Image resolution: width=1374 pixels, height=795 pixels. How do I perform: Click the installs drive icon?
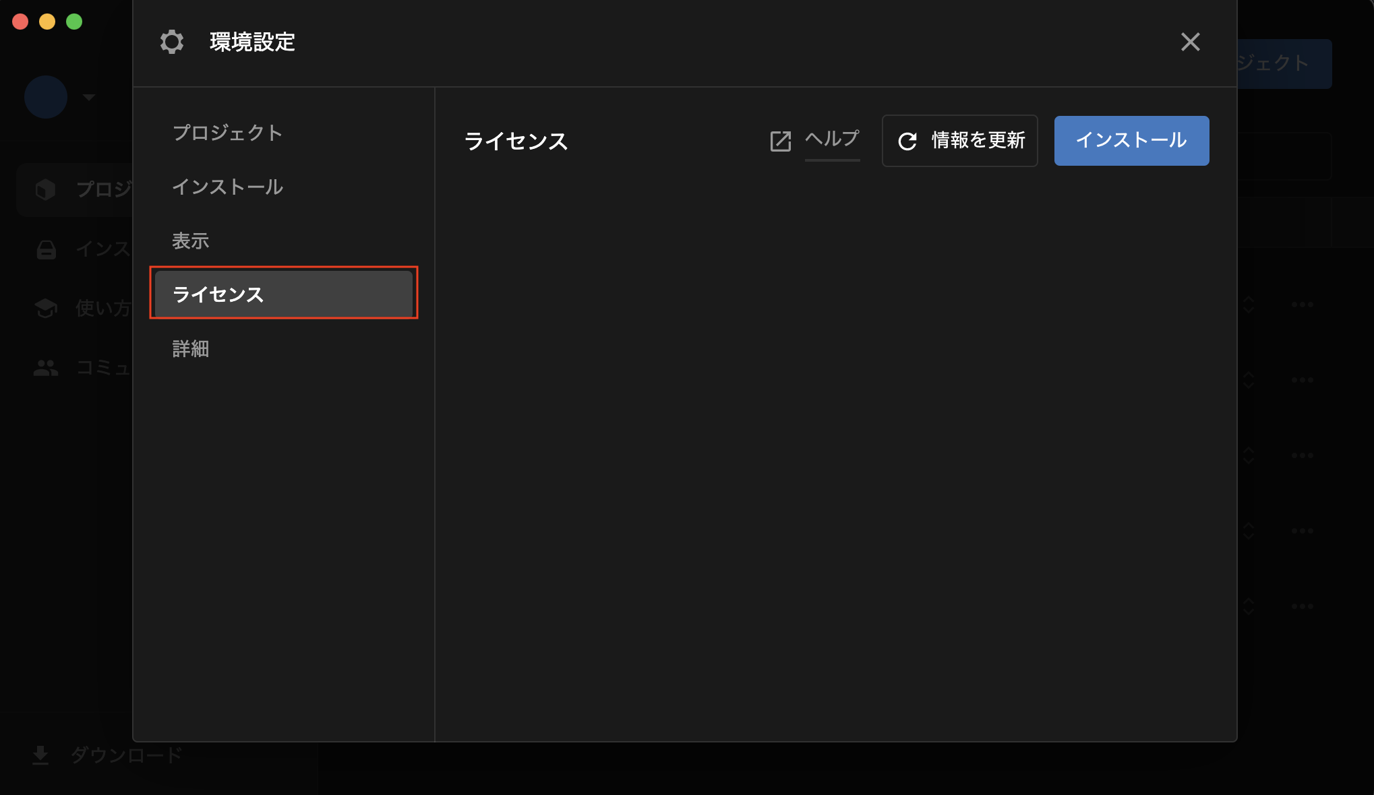(46, 249)
